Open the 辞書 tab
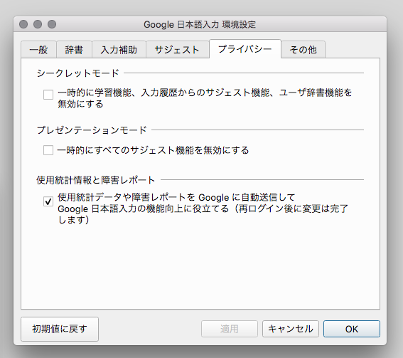The height and width of the screenshot is (358, 403). click(x=74, y=49)
